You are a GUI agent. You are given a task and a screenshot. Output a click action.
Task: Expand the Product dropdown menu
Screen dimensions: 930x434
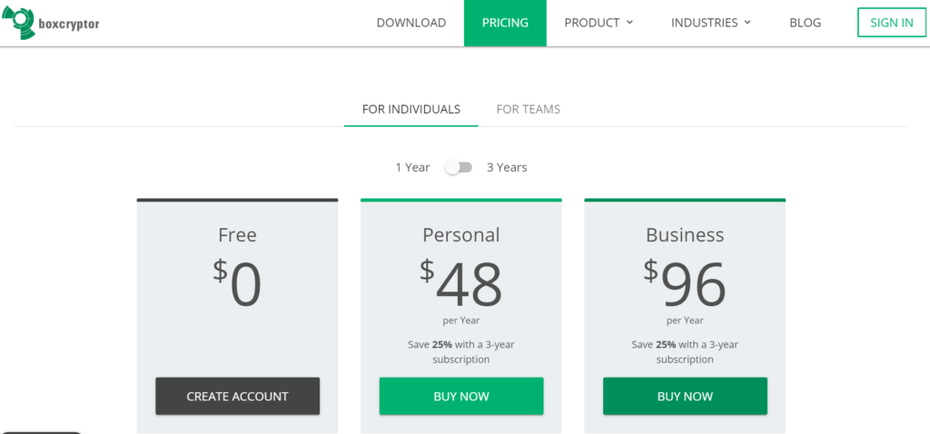[599, 23]
